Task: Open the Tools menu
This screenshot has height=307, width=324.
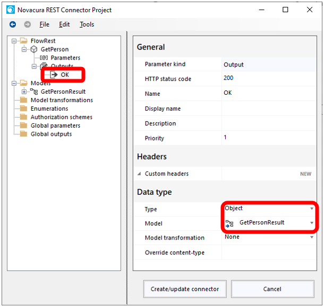Action: (87, 24)
